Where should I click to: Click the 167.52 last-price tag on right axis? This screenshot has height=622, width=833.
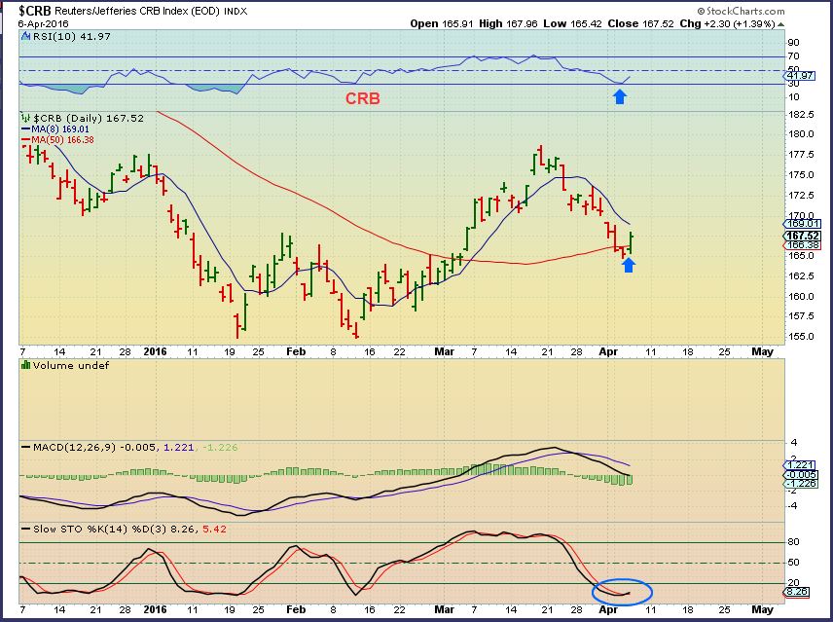click(802, 236)
